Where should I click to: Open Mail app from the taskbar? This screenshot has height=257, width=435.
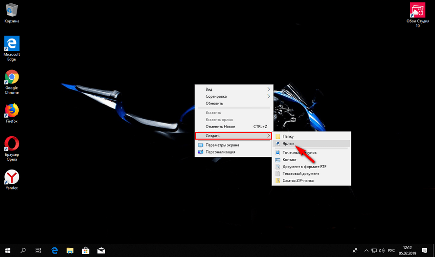(101, 251)
